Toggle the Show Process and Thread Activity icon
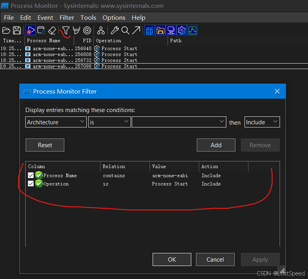Viewport: 308px width, 279px height. (x=181, y=30)
